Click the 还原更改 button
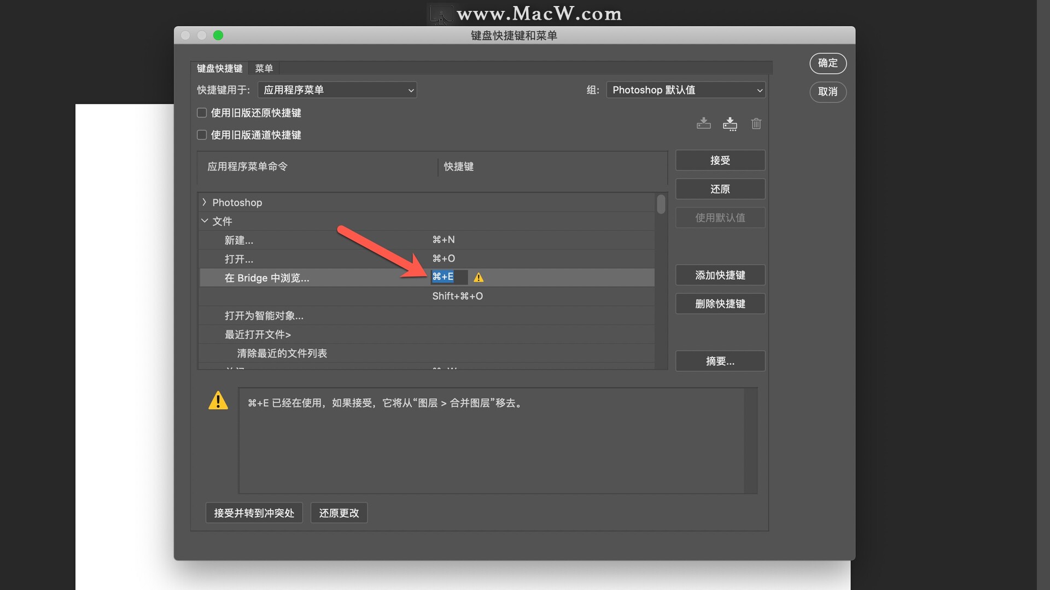The image size is (1050, 590). [340, 512]
